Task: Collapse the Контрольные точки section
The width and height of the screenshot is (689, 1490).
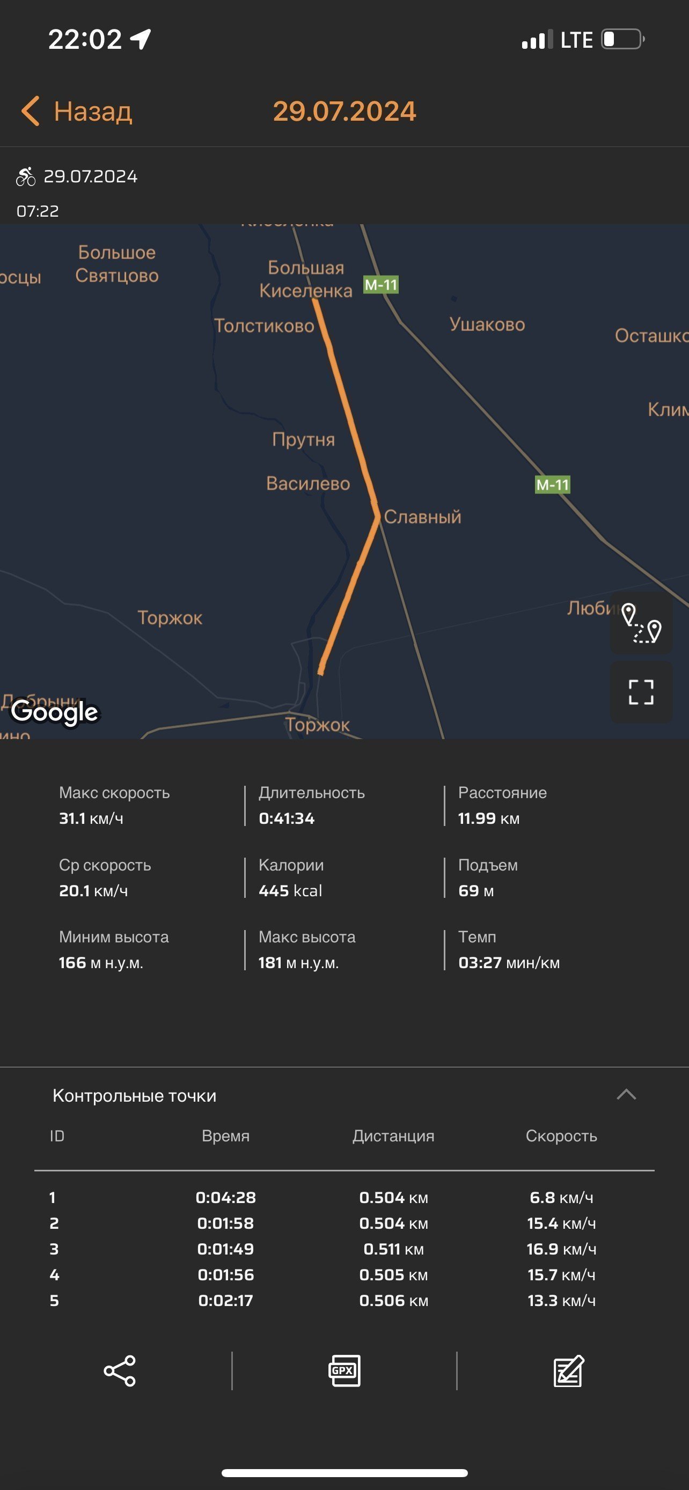Action: pyautogui.click(x=626, y=1094)
